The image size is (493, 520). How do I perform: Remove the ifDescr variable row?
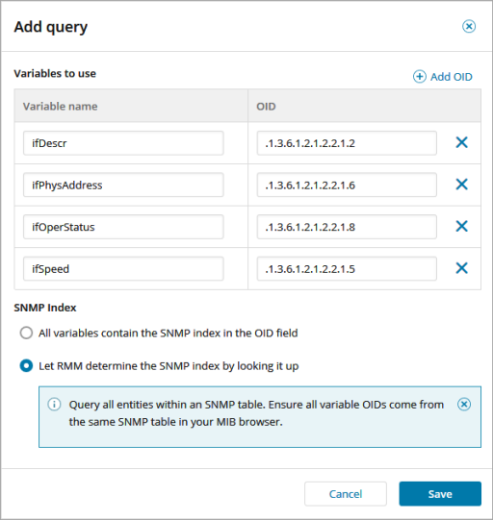click(462, 142)
